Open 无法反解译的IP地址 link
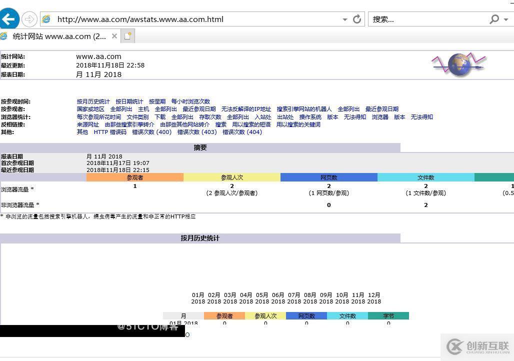 coord(246,109)
